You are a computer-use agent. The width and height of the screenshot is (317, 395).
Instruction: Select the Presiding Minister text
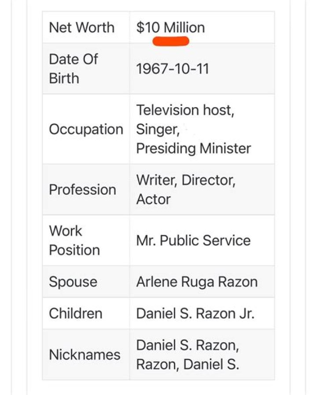(x=193, y=149)
